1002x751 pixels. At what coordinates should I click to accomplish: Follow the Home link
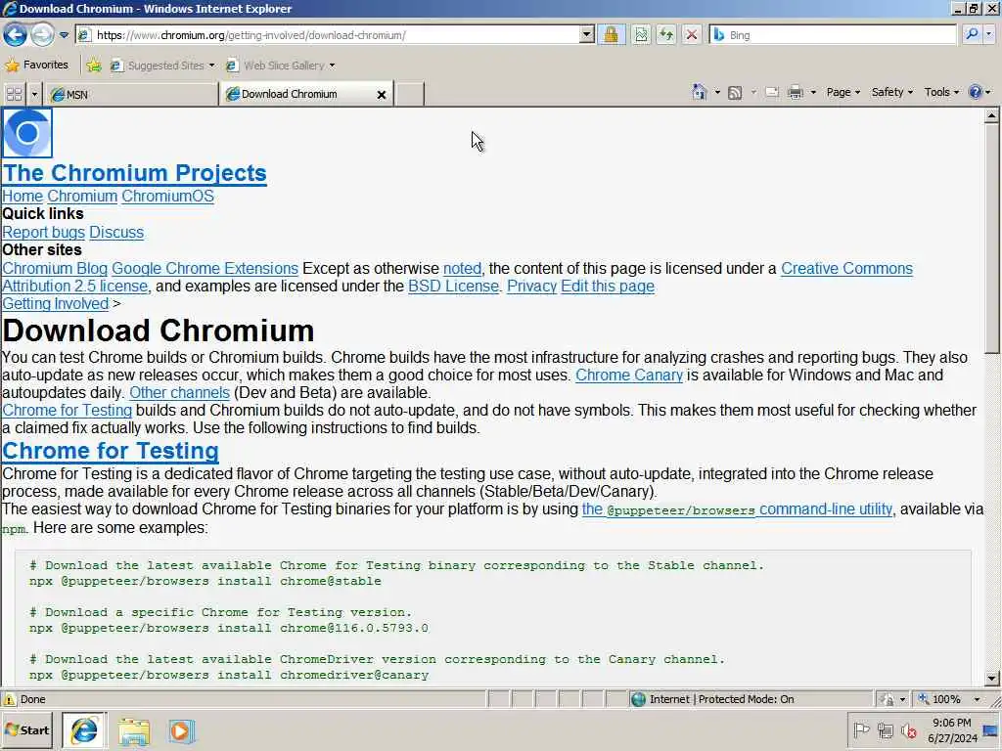[23, 196]
